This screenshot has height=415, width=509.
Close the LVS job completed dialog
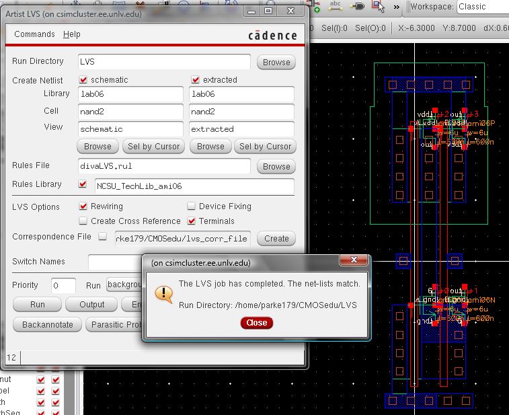(x=256, y=323)
